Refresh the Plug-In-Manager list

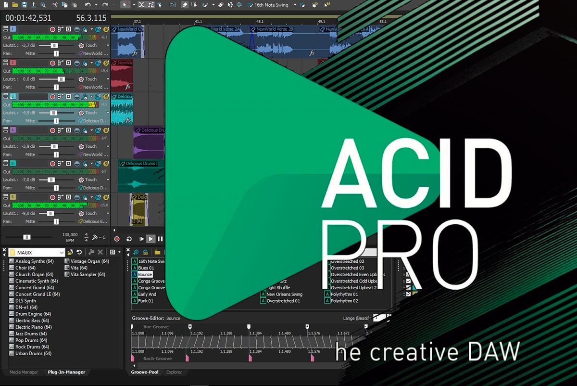pos(79,252)
